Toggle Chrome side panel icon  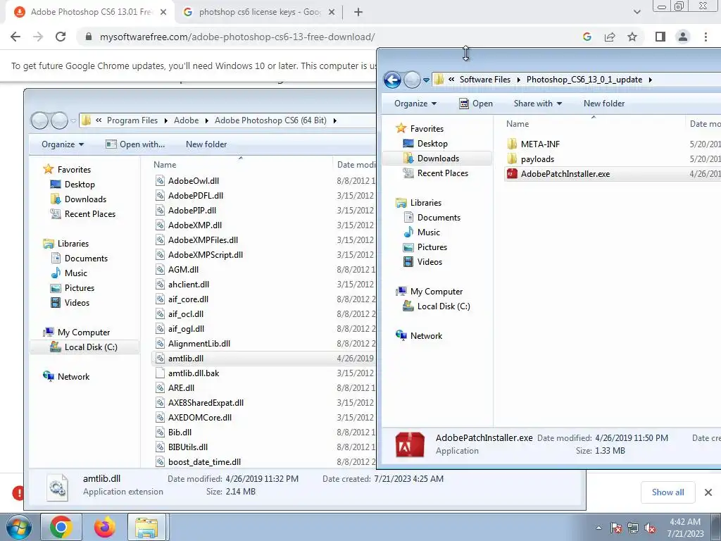[660, 37]
